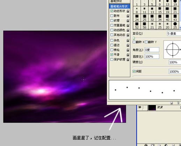181x146 pixels.
Task: Click the 硬度 hardness value field
Action: click(175, 62)
